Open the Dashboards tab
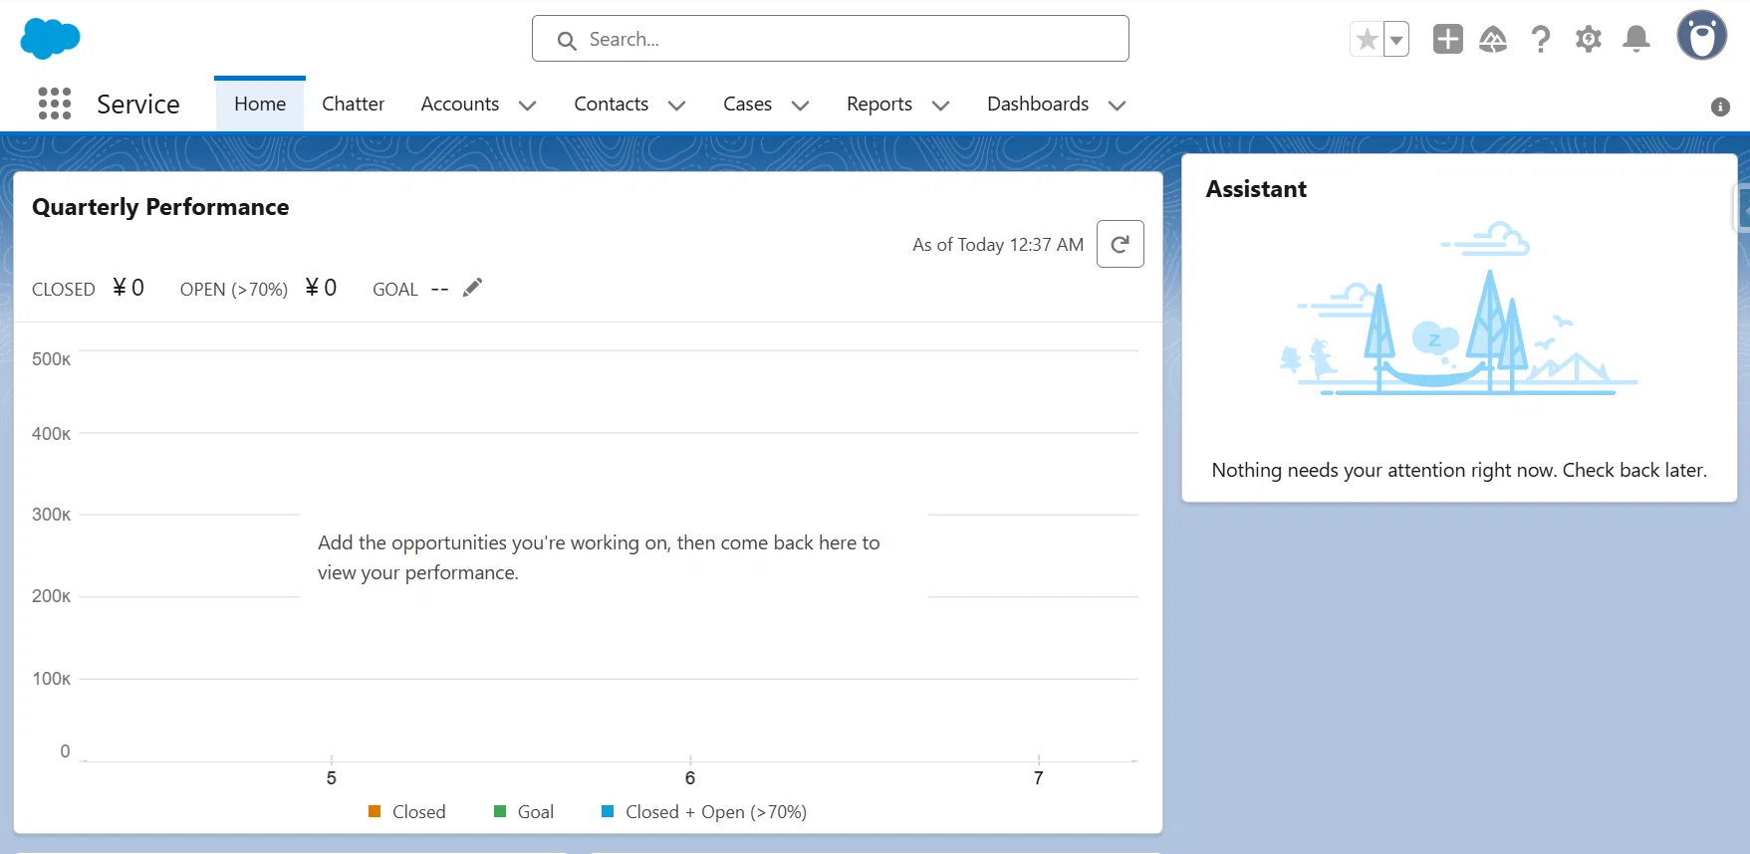 [1038, 104]
